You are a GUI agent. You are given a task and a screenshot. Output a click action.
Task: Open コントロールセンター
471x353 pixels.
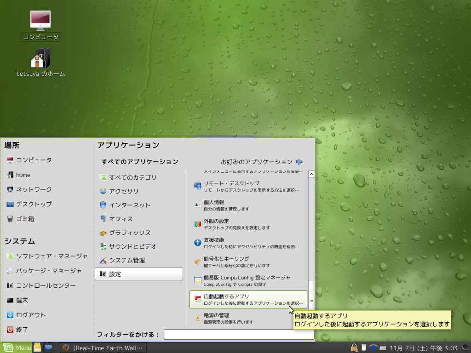click(41, 285)
